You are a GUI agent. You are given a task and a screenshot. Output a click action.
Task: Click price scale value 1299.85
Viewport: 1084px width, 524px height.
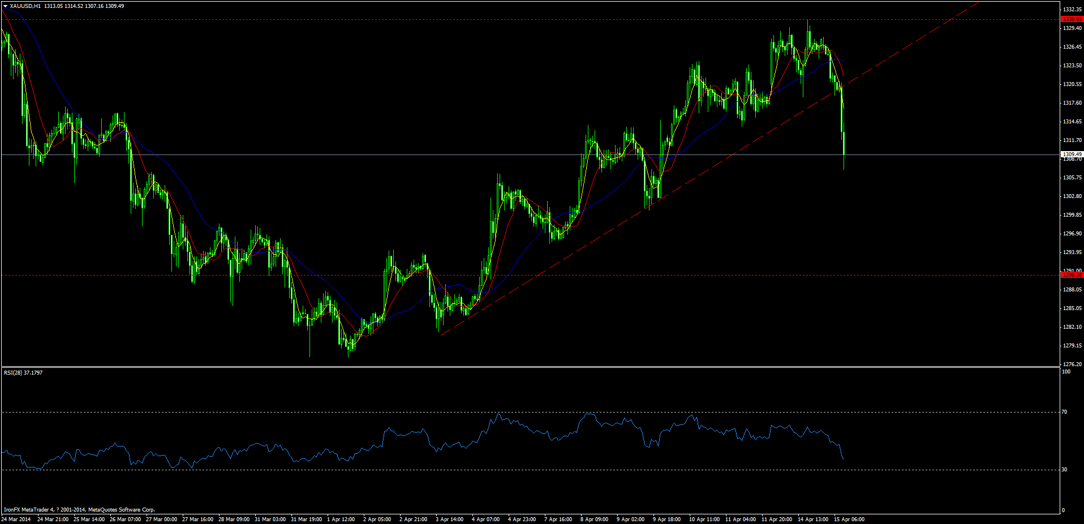click(x=1072, y=215)
